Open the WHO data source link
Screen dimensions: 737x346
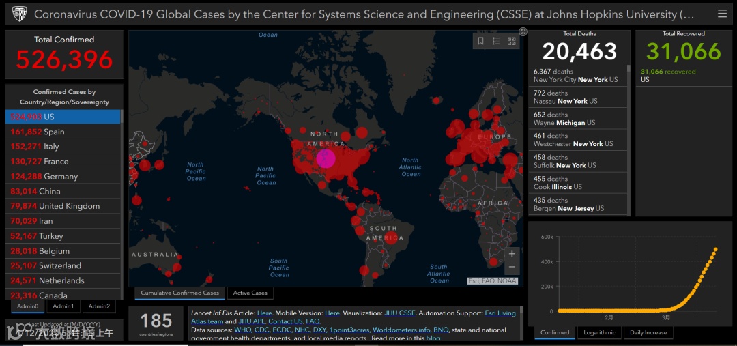[x=242, y=330]
